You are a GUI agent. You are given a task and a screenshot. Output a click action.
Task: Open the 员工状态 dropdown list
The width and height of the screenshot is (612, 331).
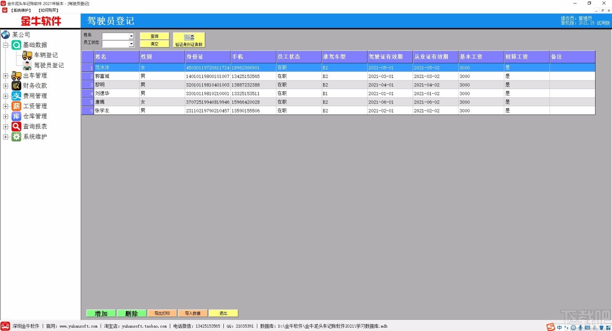tap(131, 44)
